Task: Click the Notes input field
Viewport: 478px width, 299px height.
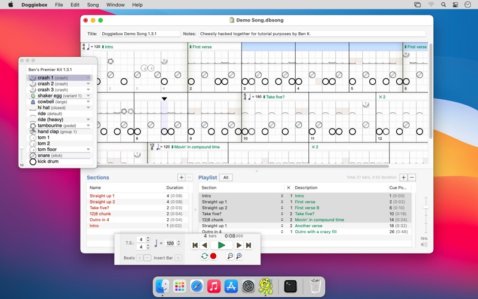Action: click(312, 34)
